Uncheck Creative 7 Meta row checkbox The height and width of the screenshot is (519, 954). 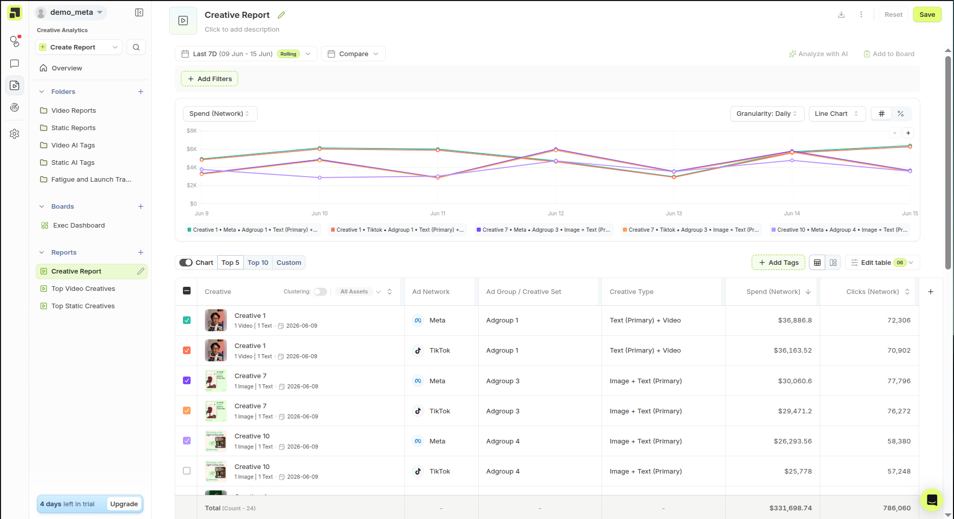coord(187,380)
